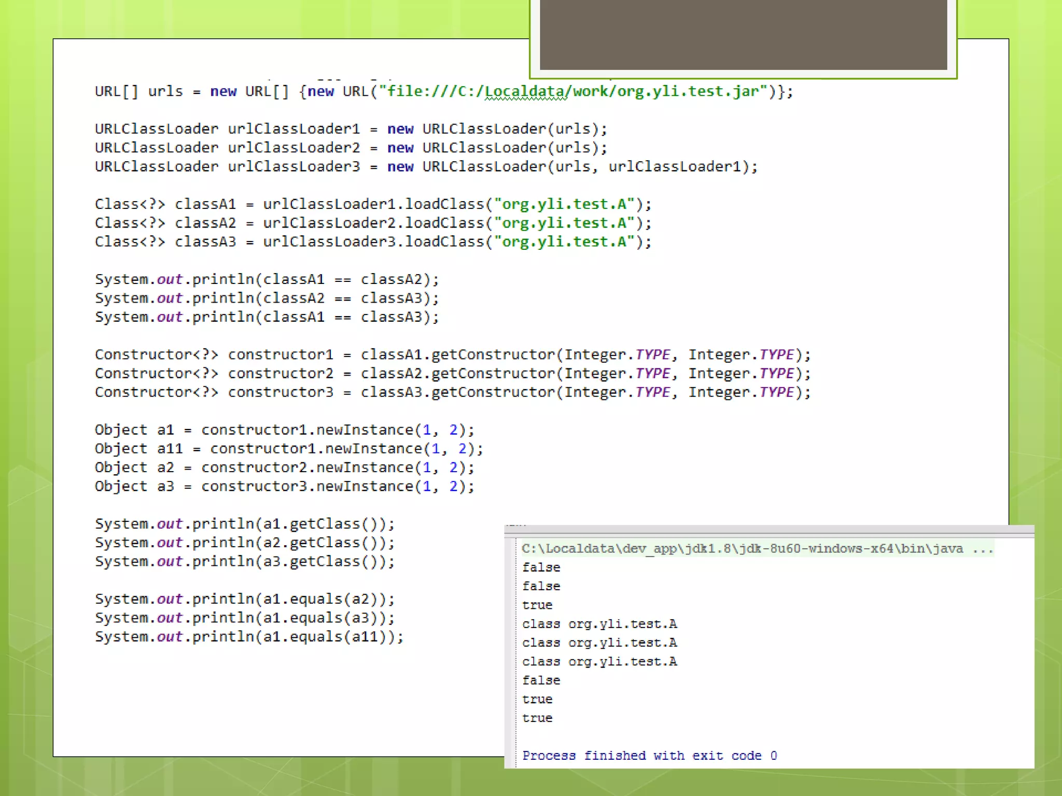The height and width of the screenshot is (796, 1062).
Task: Click the println(a1.equals(a2)) statement
Action: tap(244, 600)
